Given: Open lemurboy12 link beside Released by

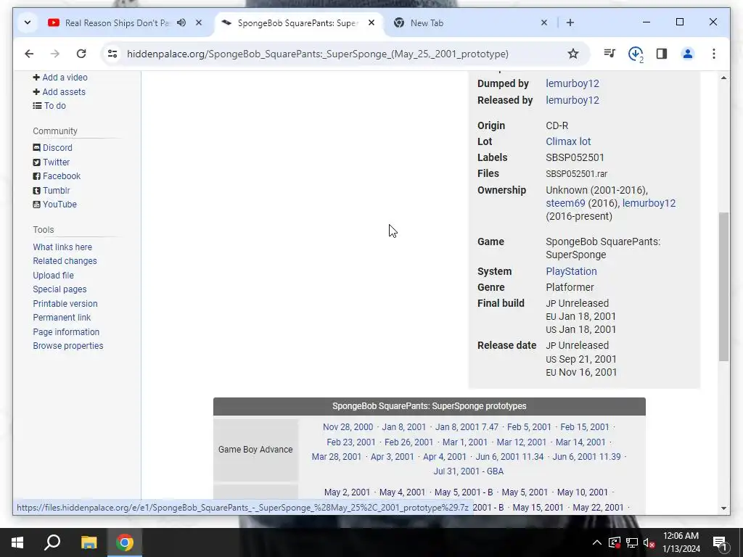Looking at the screenshot, I should 572,100.
